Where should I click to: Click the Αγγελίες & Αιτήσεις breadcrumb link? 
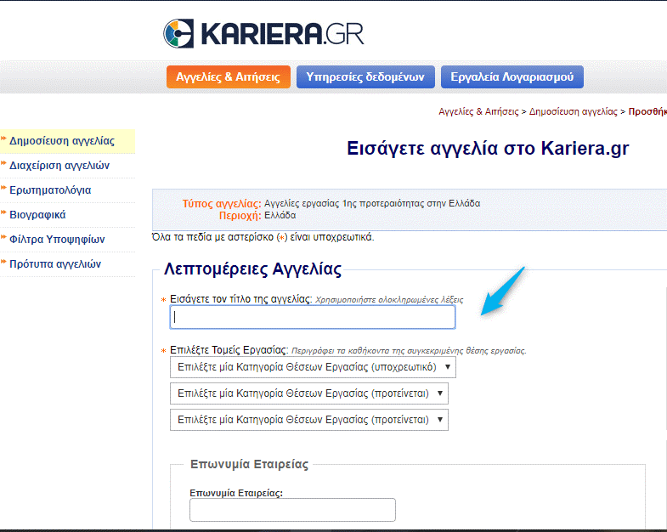[478, 111]
